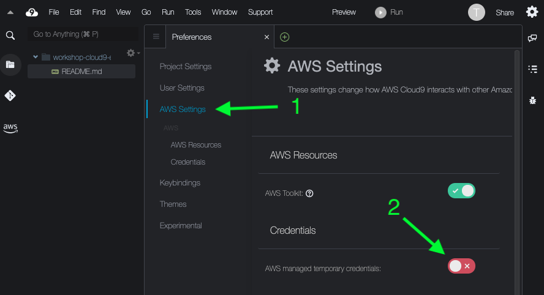This screenshot has height=295, width=544.
Task: Close the Preferences tab
Action: tap(266, 37)
